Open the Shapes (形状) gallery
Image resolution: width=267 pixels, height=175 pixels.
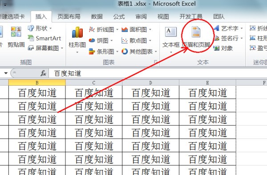pyautogui.click(x=40, y=28)
